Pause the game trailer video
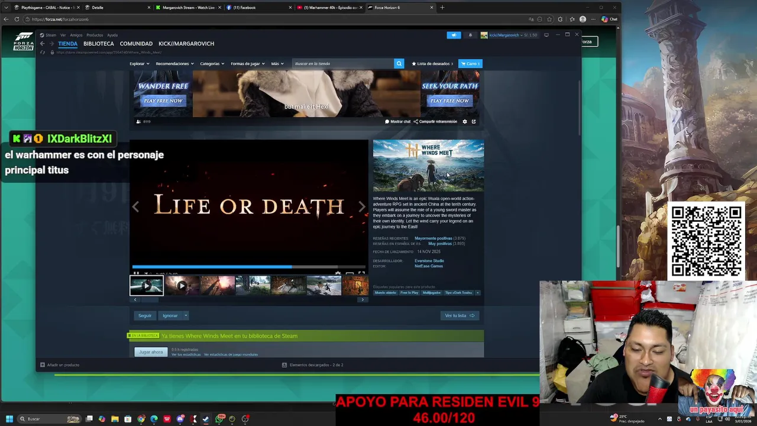Viewport: 757px width, 426px height. pos(136,273)
